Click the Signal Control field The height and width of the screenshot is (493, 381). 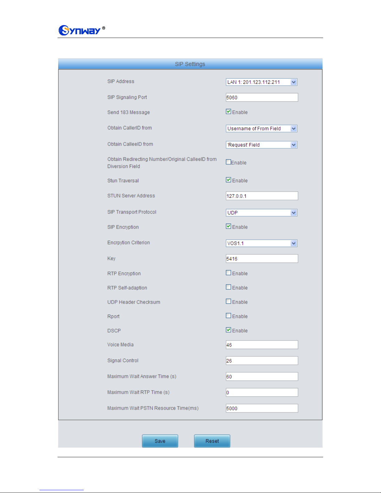tap(262, 361)
